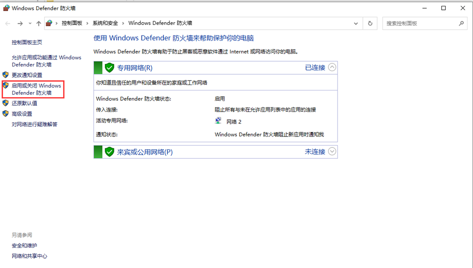Click the 另请参阅 label
Image resolution: width=473 pixels, height=268 pixels.
coord(22,235)
